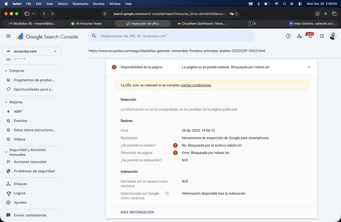Click Enviar comentarios feedback item

[x=31, y=215]
